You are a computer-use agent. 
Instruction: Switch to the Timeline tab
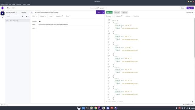(136, 16)
